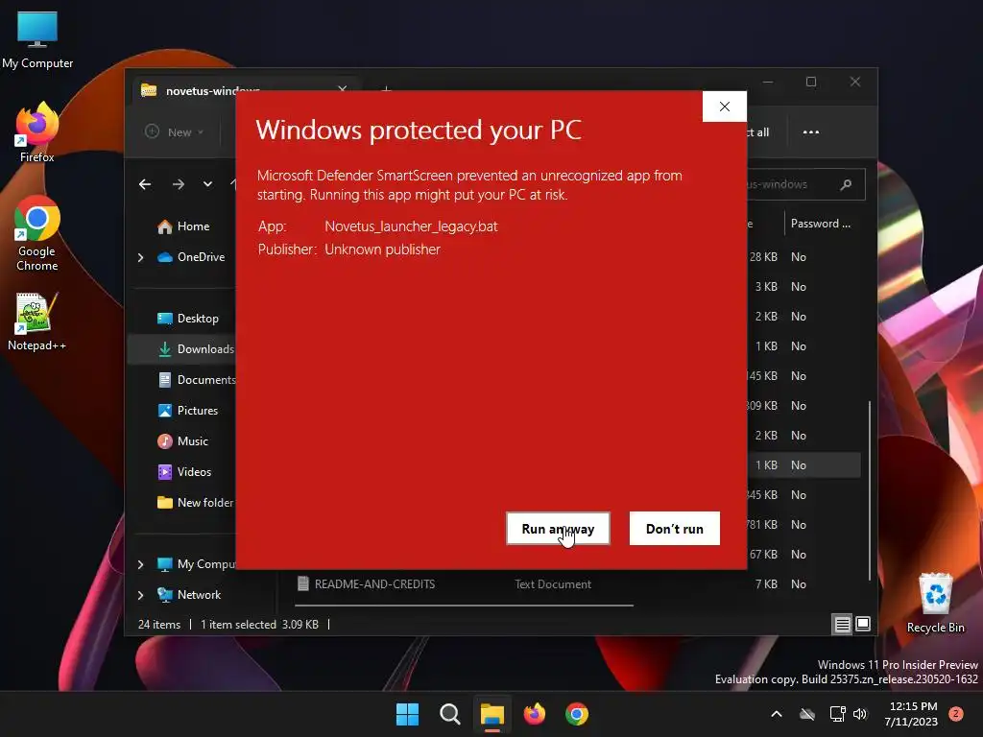Screen dimensions: 983x737
Task: Click the 28 KB size cell
Action: tap(763, 257)
